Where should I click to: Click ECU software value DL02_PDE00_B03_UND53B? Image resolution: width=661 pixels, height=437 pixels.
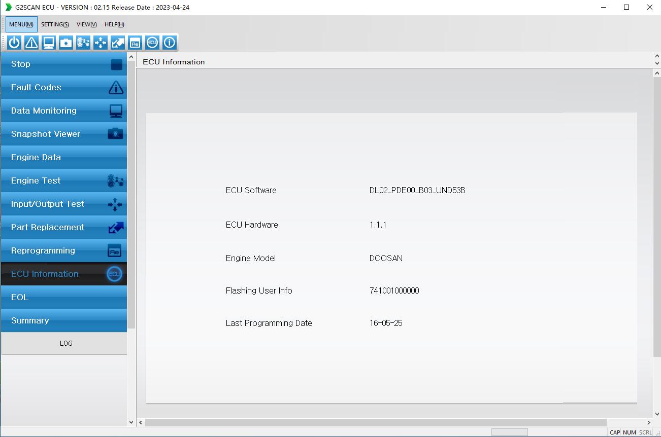click(x=417, y=191)
